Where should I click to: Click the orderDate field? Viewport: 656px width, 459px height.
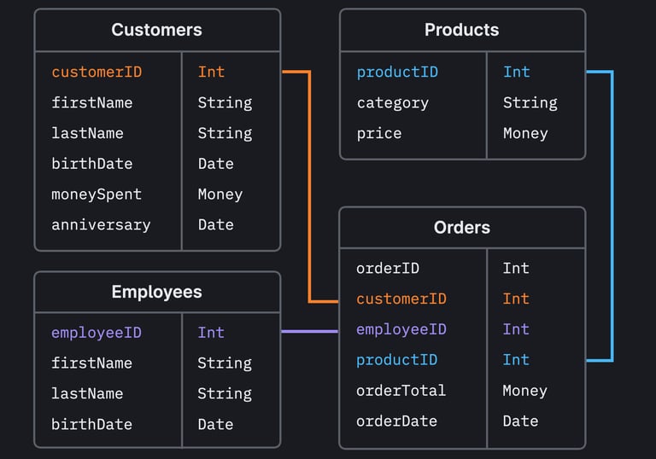(397, 421)
